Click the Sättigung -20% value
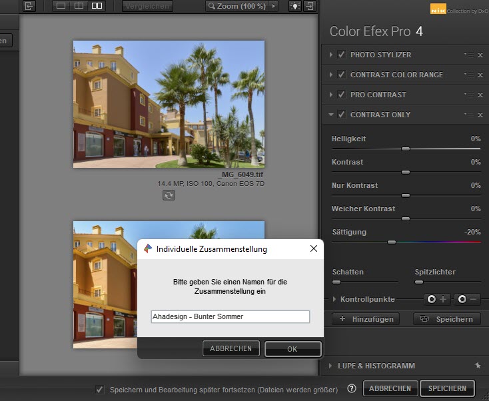 [x=472, y=232]
